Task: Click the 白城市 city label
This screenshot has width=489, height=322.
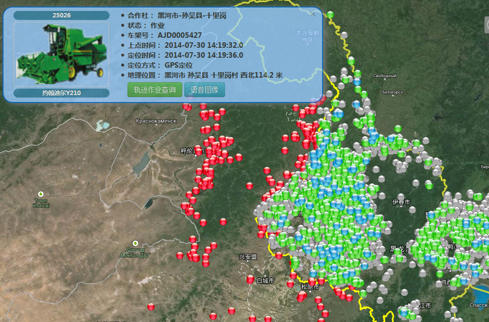Action: (265, 281)
